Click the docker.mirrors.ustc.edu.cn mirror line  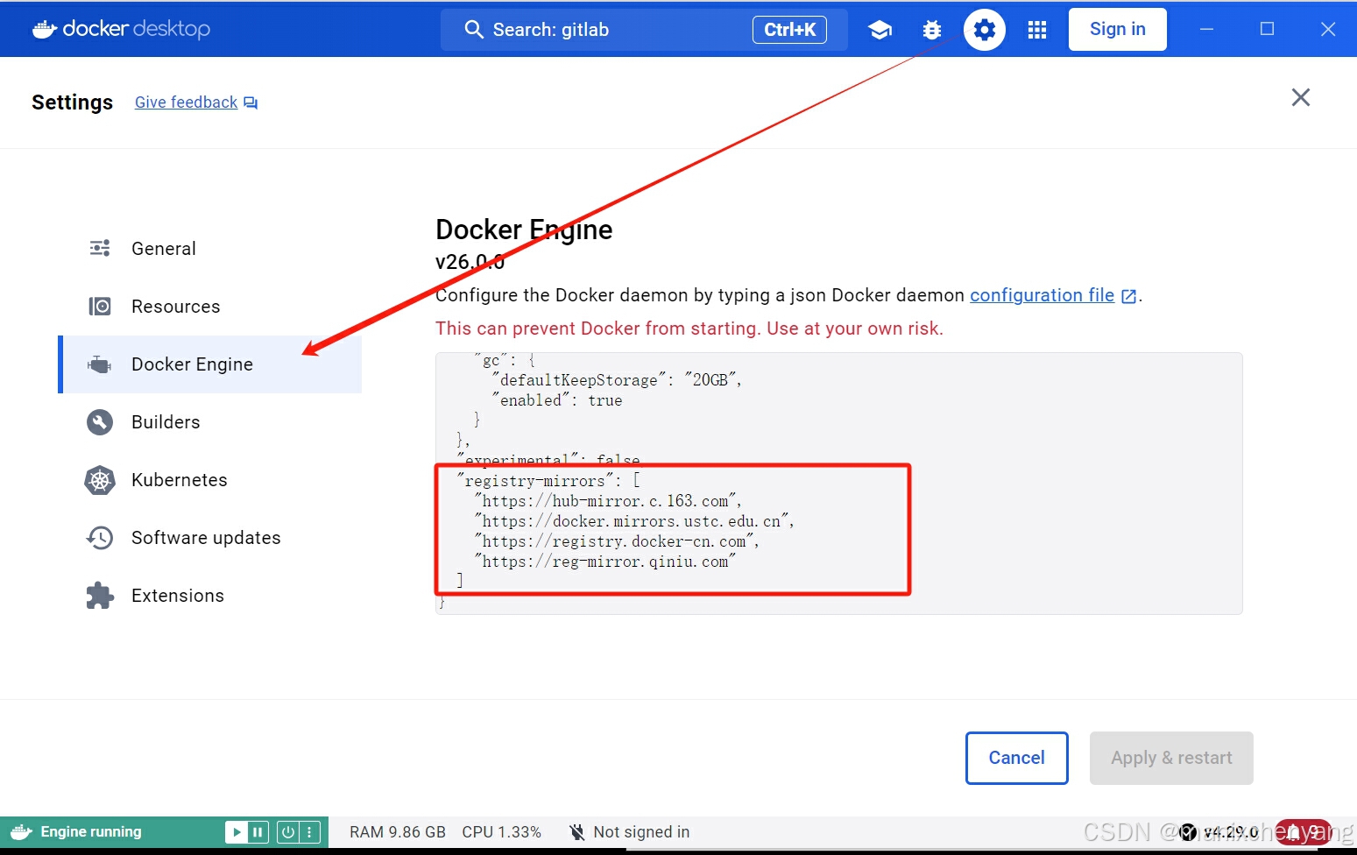click(x=634, y=521)
